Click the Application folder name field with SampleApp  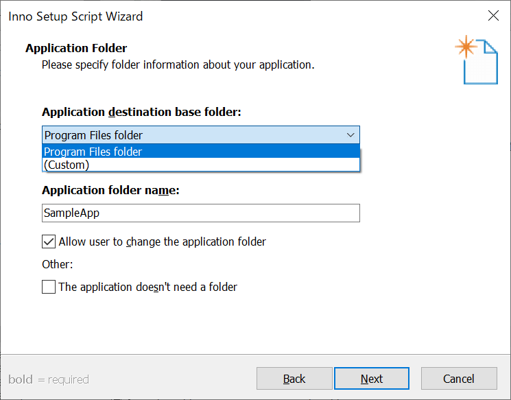pos(201,213)
